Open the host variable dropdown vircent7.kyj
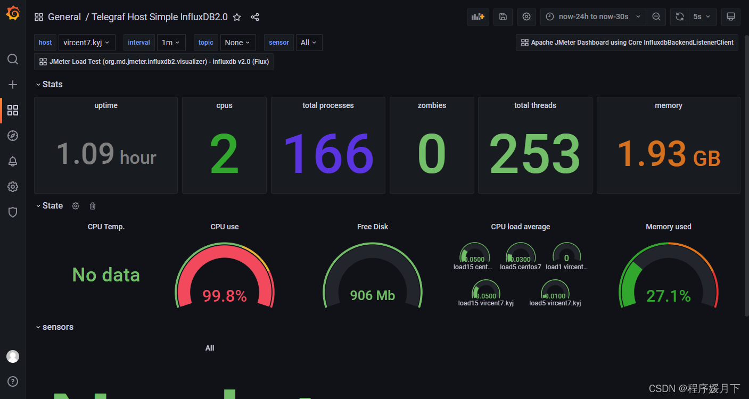 point(87,43)
